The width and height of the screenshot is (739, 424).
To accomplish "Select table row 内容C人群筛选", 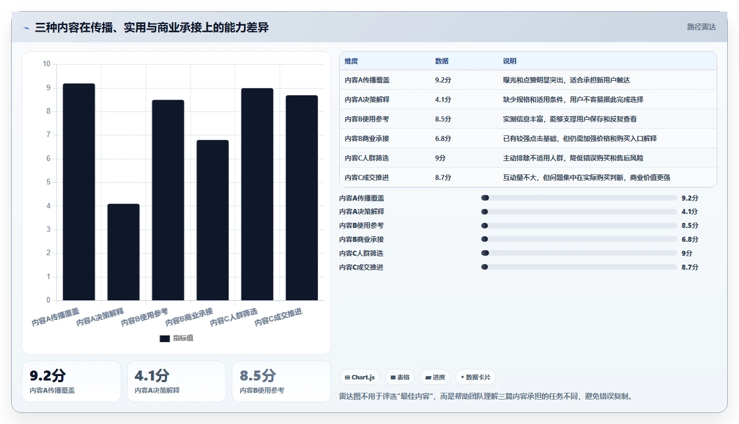I will click(528, 158).
